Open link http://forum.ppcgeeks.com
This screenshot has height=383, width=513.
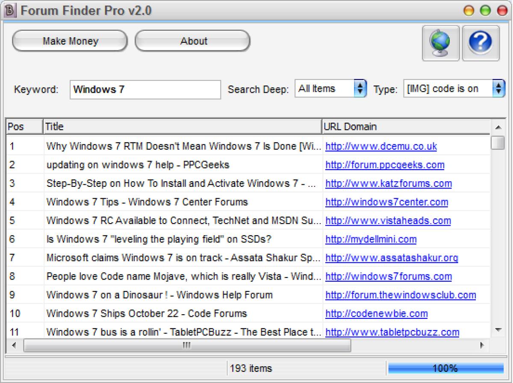[385, 165]
